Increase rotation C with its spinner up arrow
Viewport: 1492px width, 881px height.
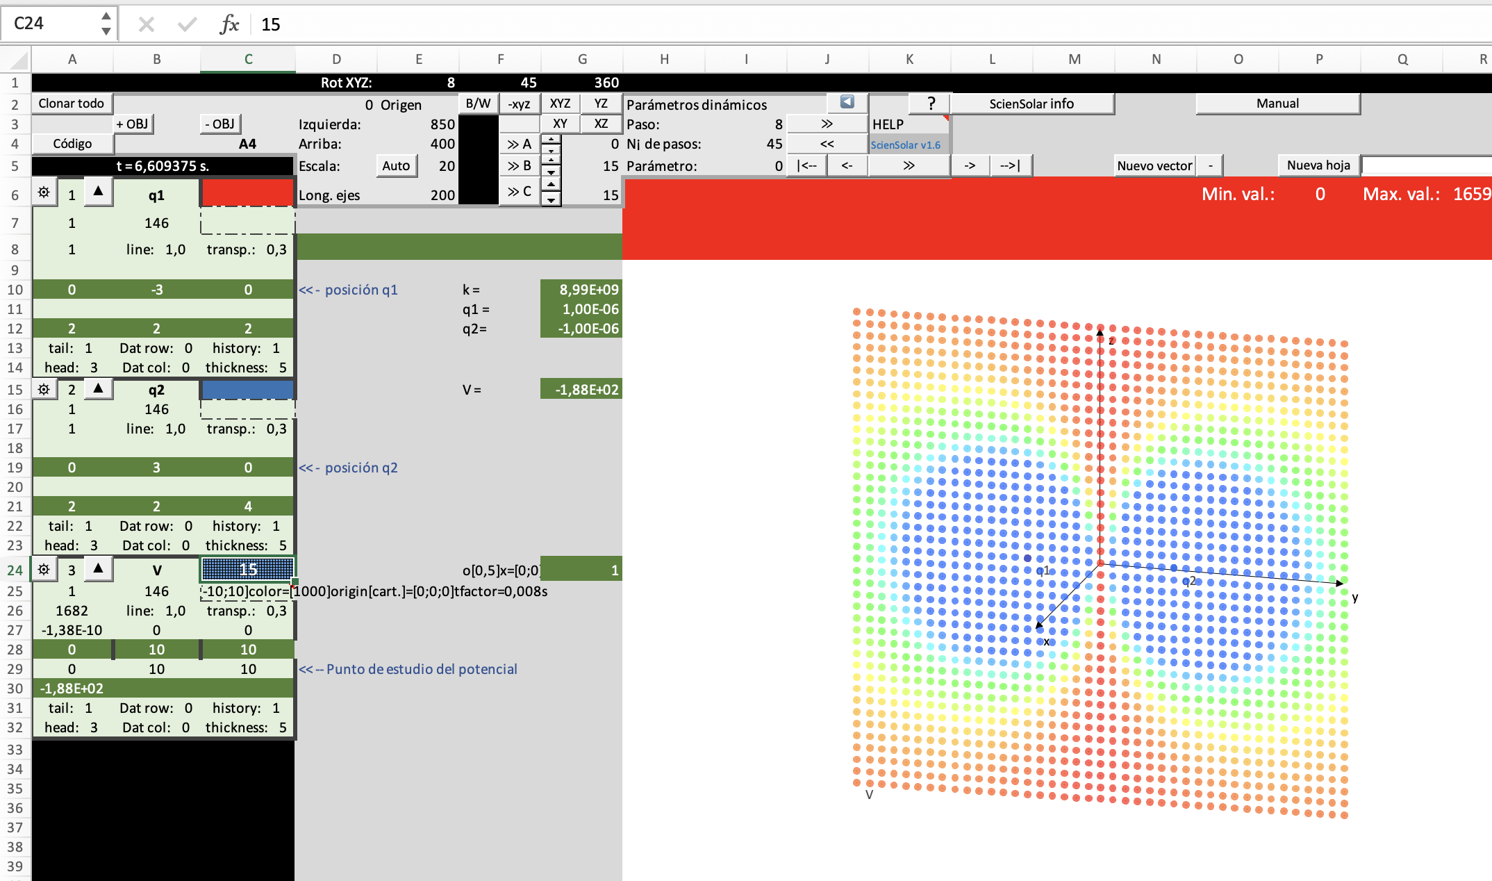pyautogui.click(x=551, y=183)
